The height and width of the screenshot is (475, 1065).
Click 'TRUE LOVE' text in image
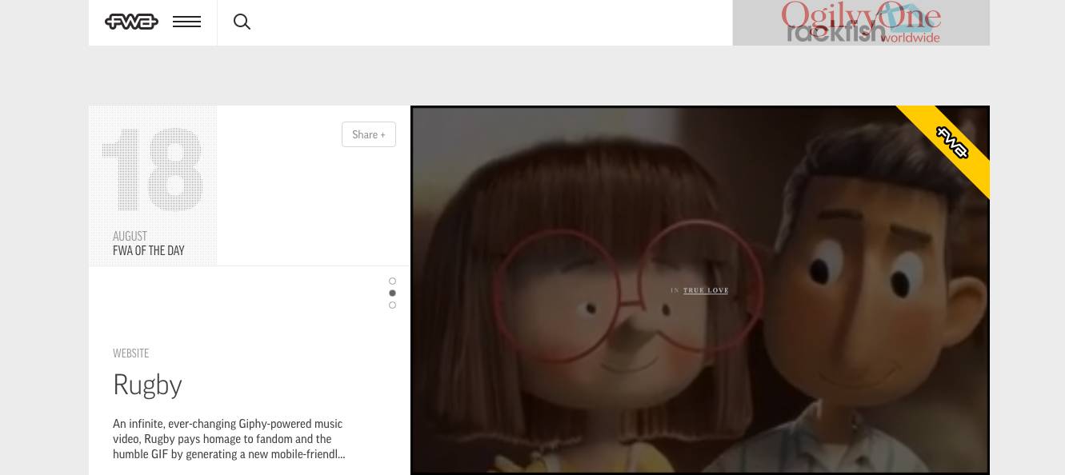point(706,290)
